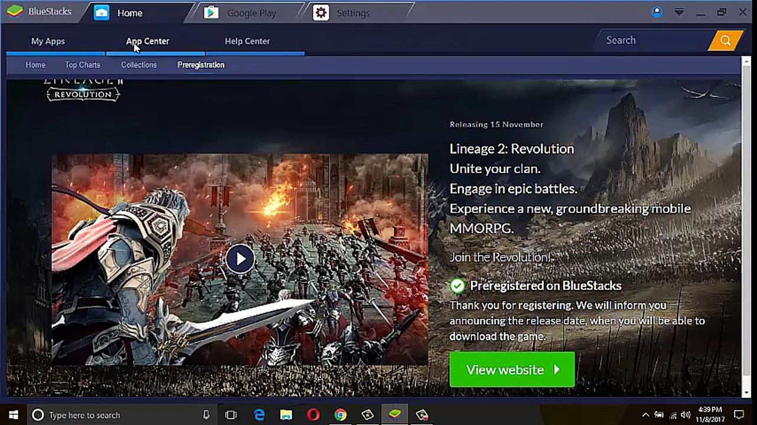
Task: Click the active BlueStacks taskbar icon
Action: [x=395, y=415]
